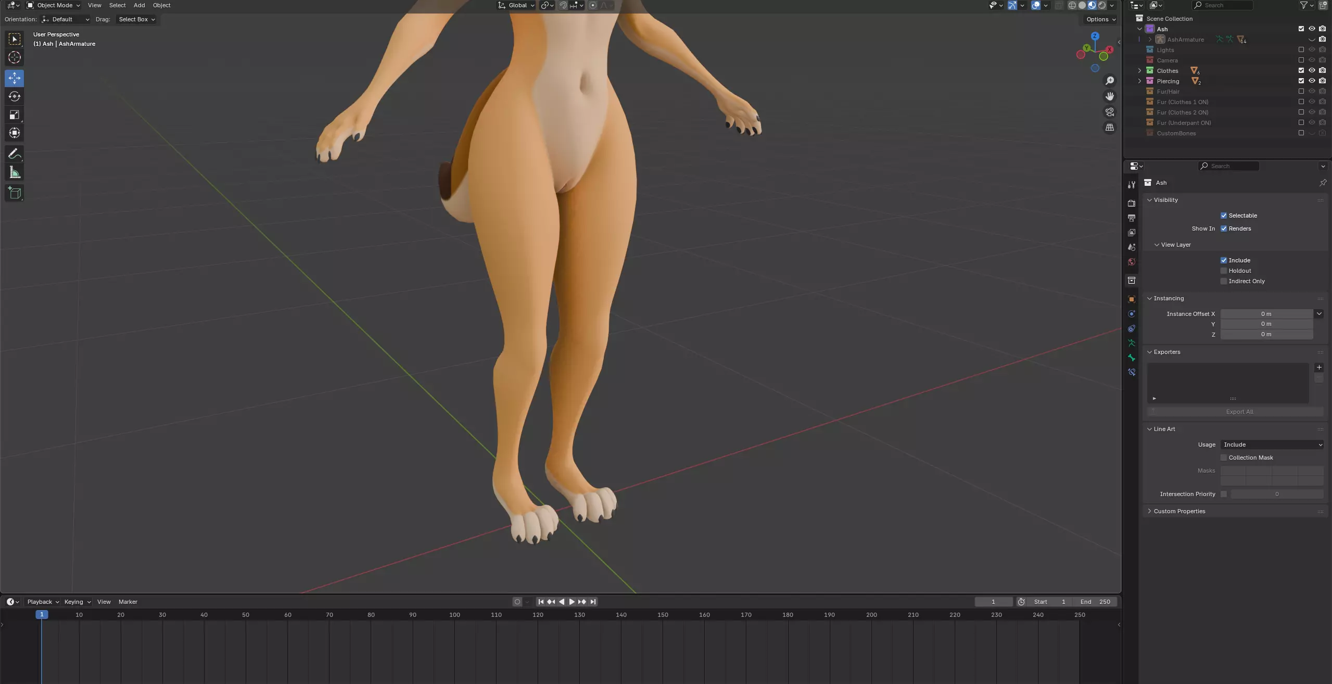Disable Ash collection render camera icon
This screenshot has width=1332, height=684.
pos(1323,29)
